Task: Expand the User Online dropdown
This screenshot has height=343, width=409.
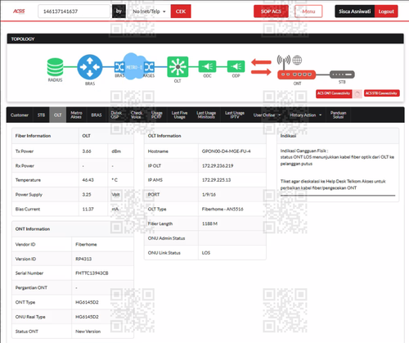Action: coord(267,115)
